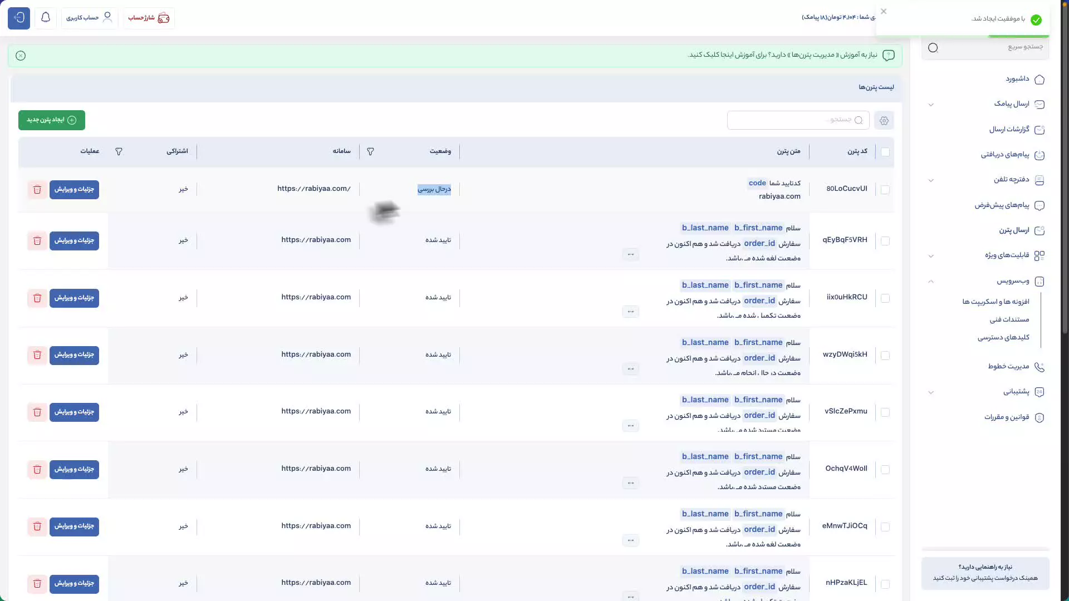The width and height of the screenshot is (1069, 601).
Task: Collapse the وب‌سرویس section in the sidebar
Action: tap(931, 282)
